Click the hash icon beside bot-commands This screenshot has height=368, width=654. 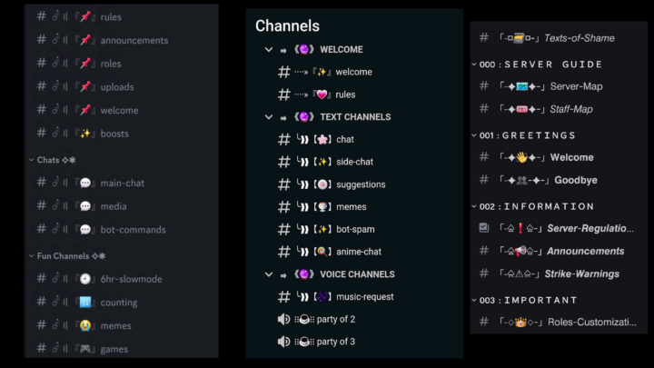tap(41, 229)
